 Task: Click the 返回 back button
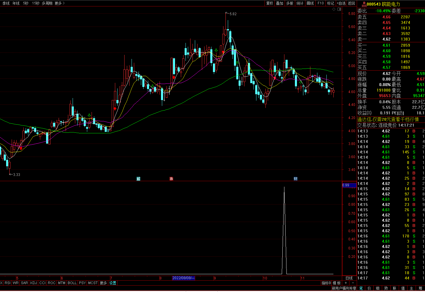point(351,3)
